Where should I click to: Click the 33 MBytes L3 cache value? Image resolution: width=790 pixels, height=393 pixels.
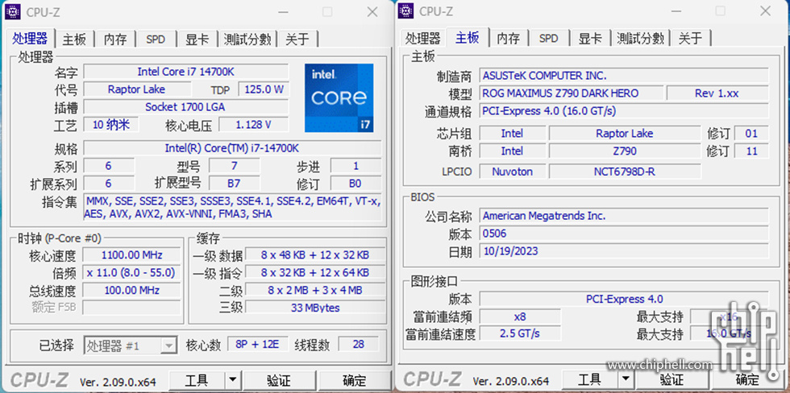pos(315,308)
